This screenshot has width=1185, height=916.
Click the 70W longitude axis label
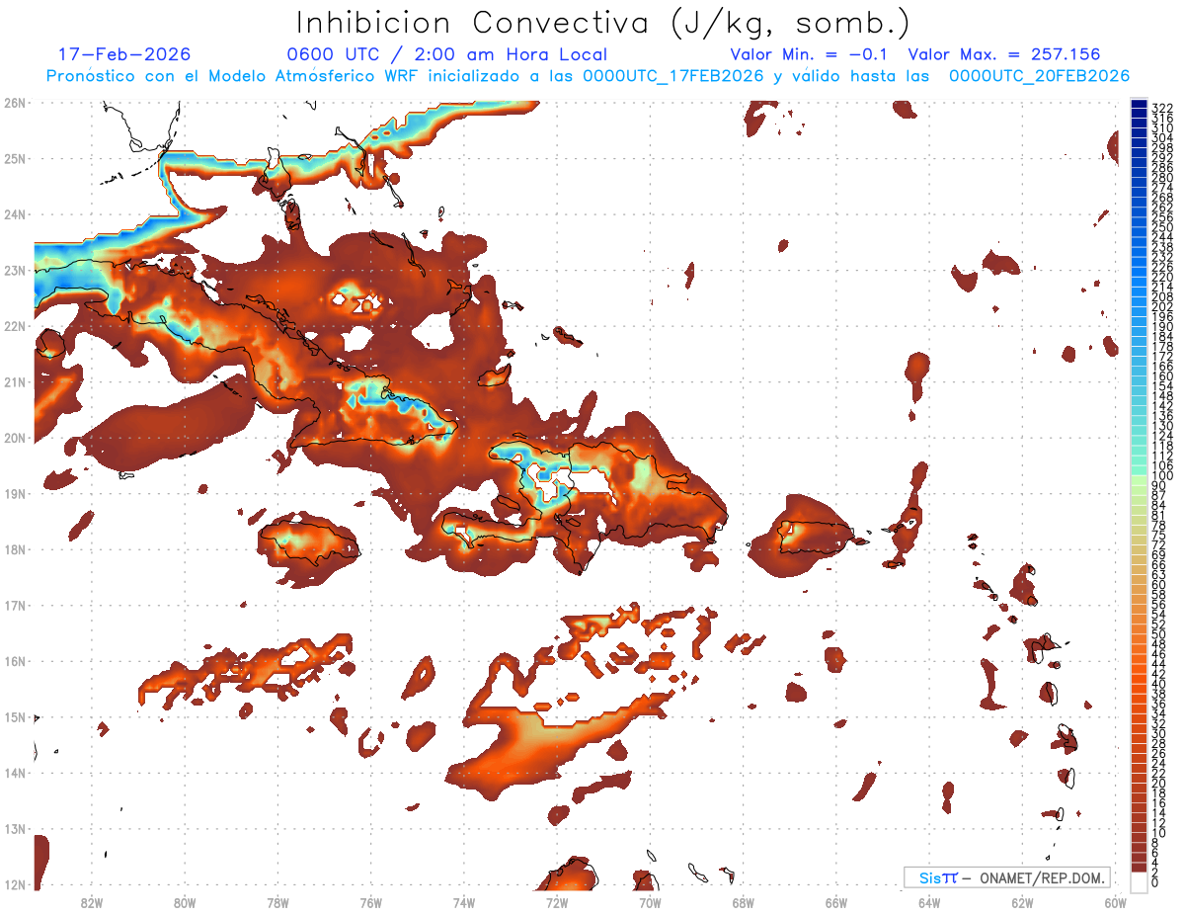point(650,902)
